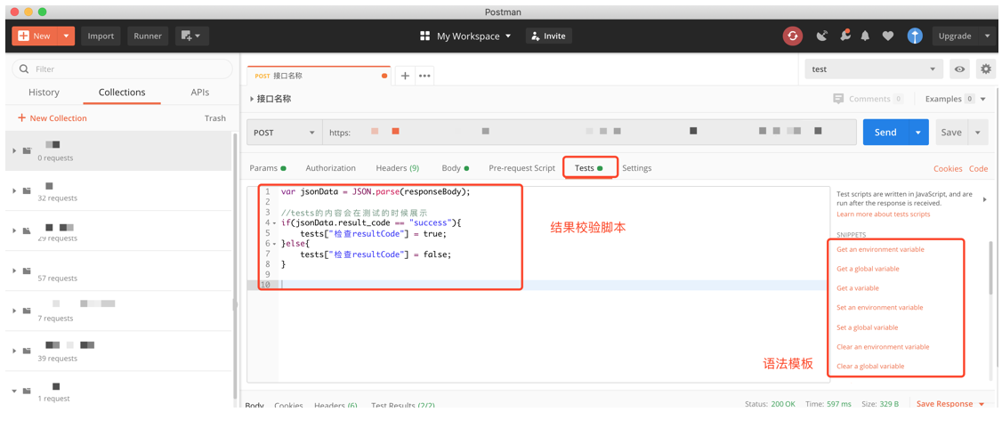Open the user avatar menu
Viewport: 1002px width, 436px height.
(x=915, y=36)
